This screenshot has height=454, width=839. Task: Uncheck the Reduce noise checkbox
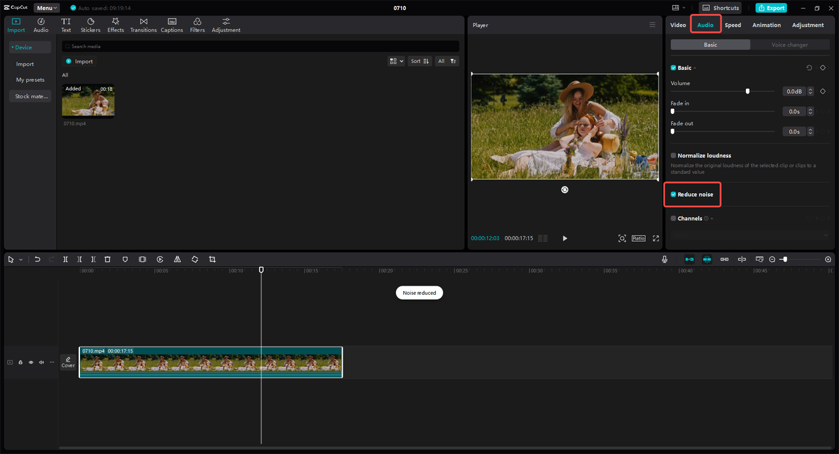(x=673, y=195)
